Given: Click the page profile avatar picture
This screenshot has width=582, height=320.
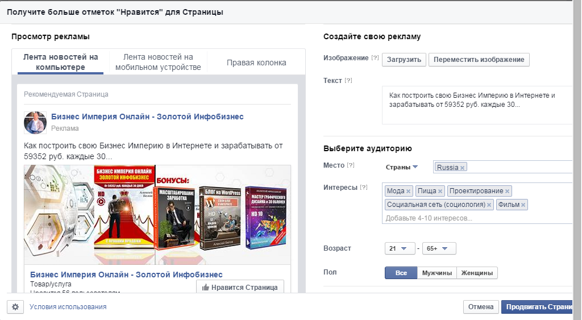Looking at the screenshot, I should [35, 123].
